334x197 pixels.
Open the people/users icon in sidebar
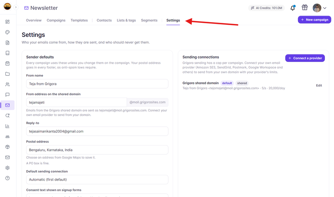8,84
